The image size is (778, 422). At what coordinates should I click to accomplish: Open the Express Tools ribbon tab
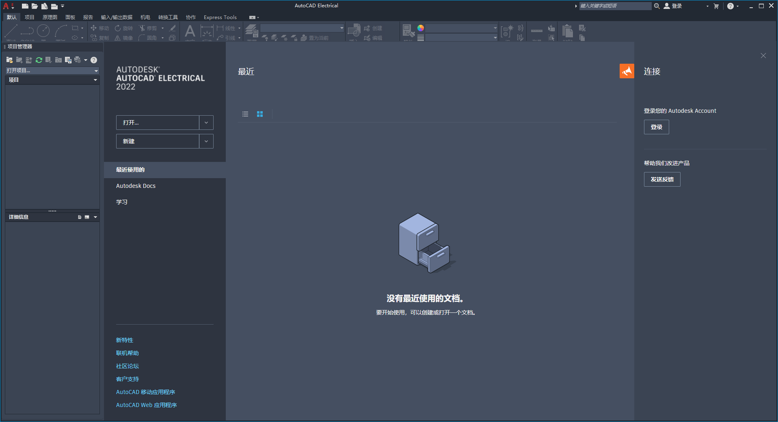(220, 17)
